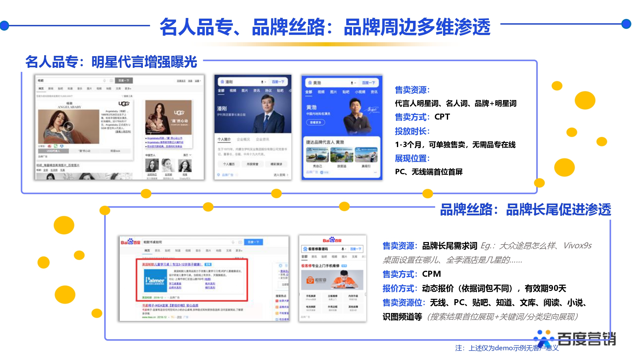
Task: Click 百度营销 logo at bottom right
Action: [574, 339]
